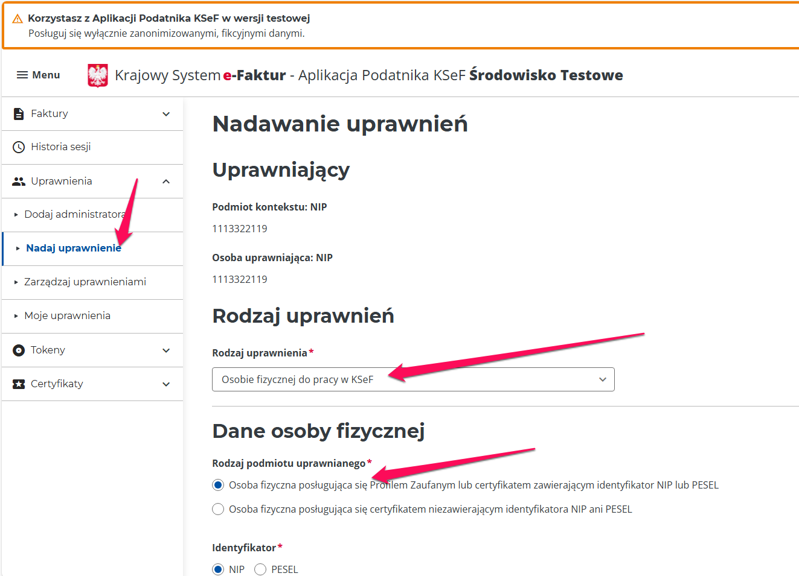Click the warning triangle icon in banner

coord(18,19)
